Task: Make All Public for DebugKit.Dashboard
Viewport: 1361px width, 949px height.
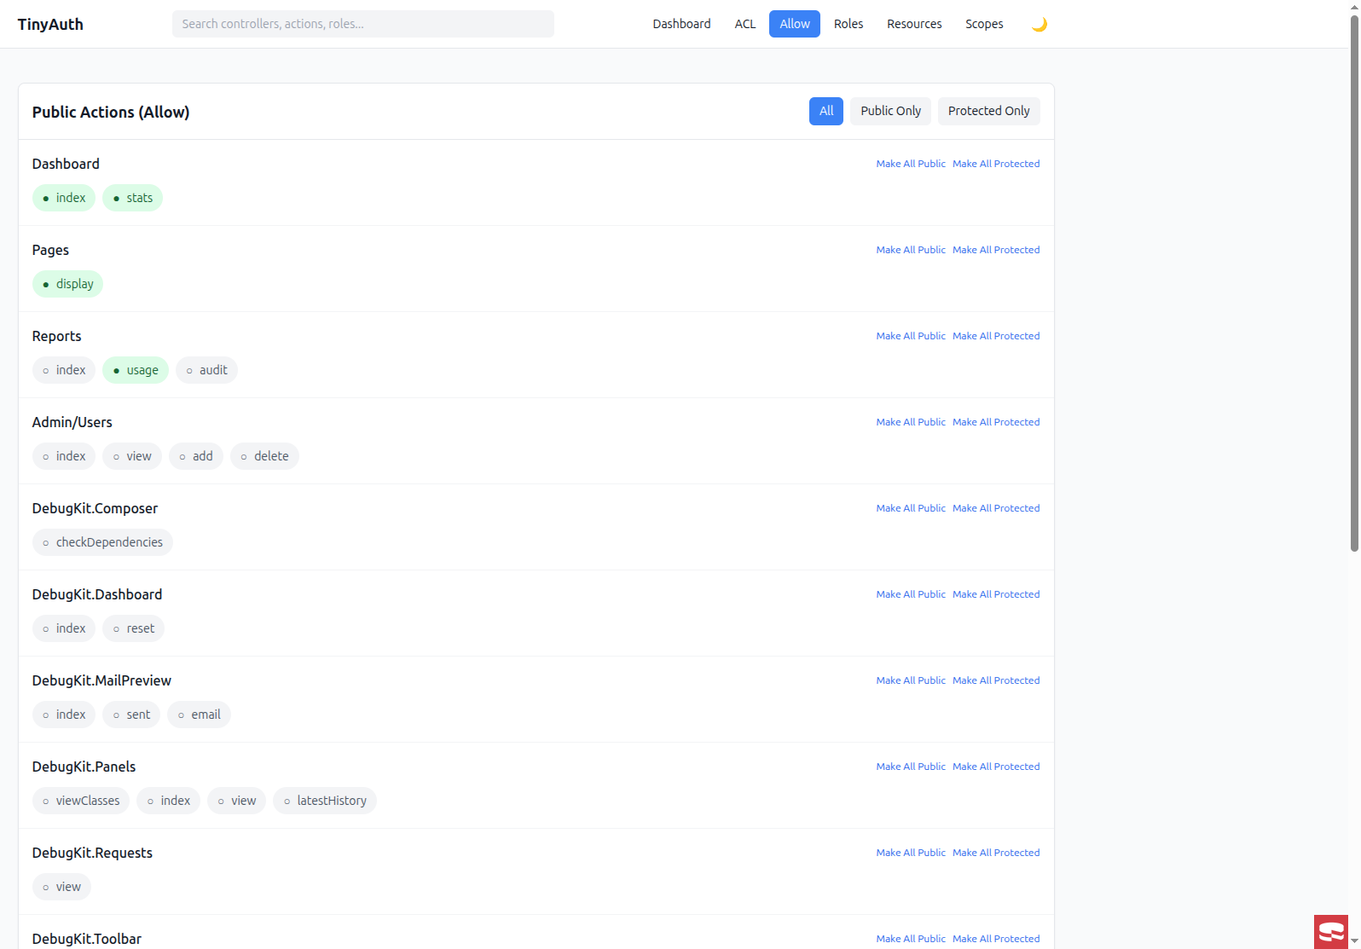Action: coord(911,594)
